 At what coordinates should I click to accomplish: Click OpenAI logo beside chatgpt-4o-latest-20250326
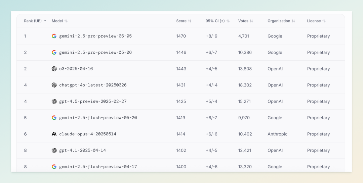click(x=54, y=85)
